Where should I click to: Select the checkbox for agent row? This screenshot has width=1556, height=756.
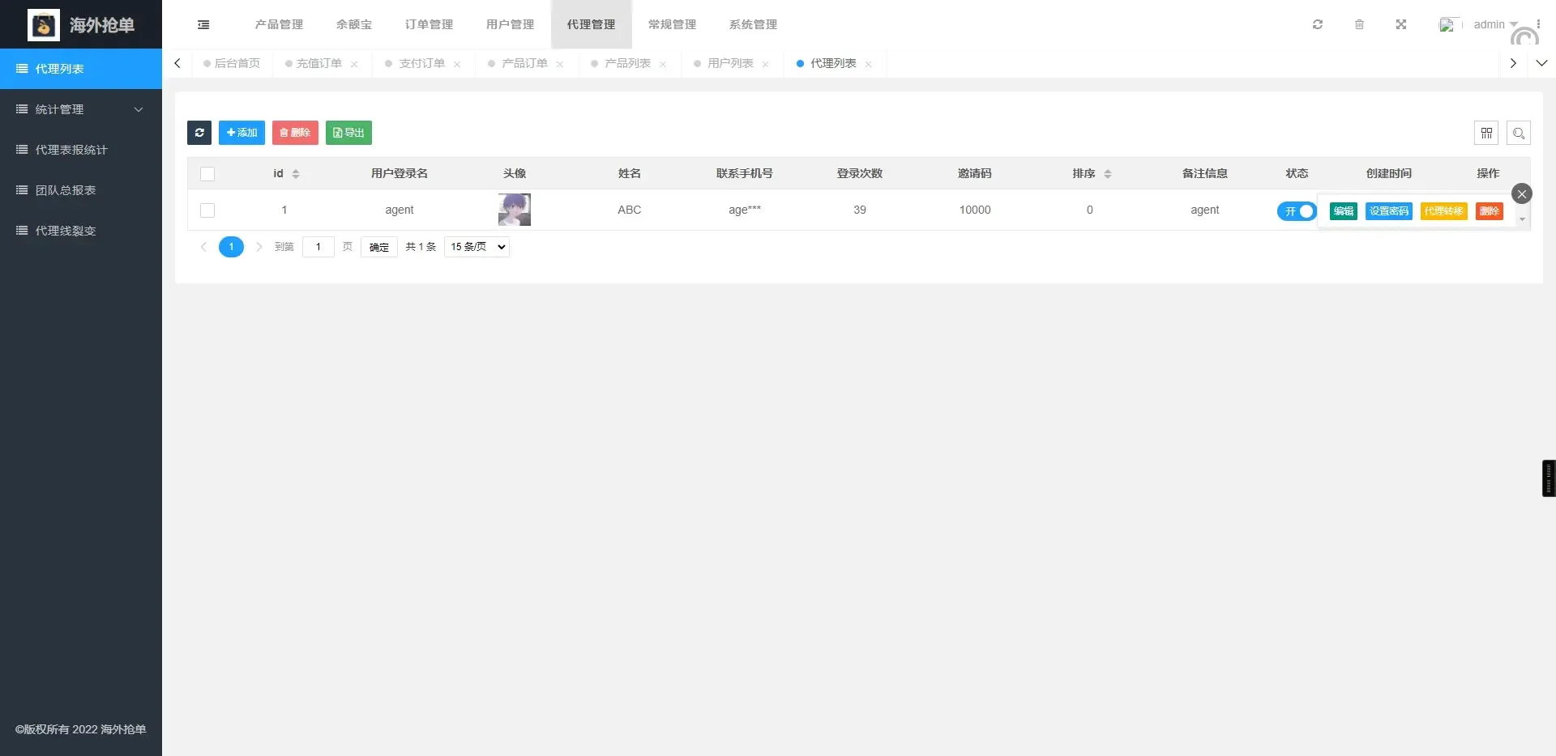pyautogui.click(x=207, y=210)
